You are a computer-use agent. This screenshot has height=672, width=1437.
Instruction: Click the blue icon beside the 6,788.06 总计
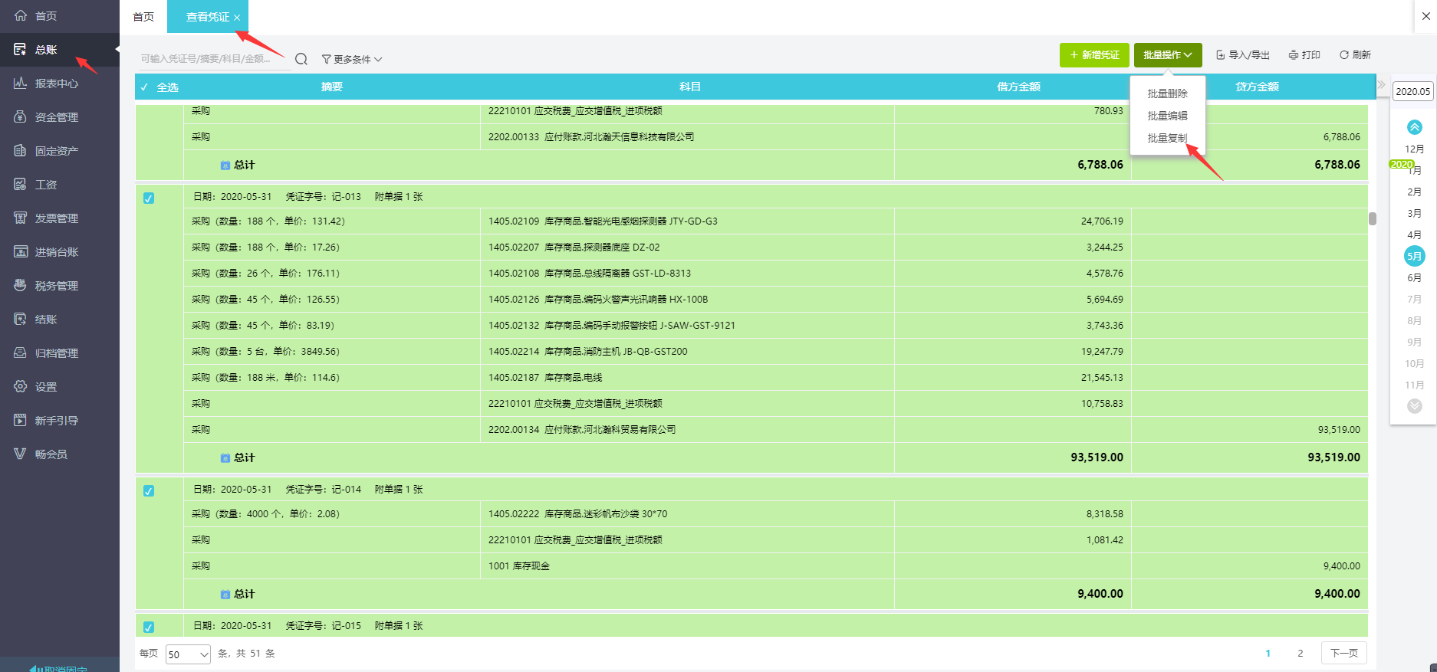click(225, 165)
